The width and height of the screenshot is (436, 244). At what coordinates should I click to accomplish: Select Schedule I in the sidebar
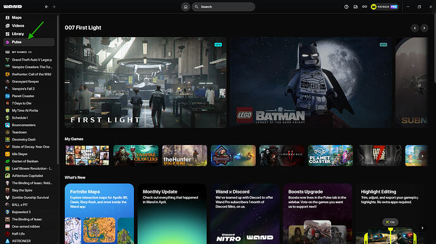click(x=29, y=118)
